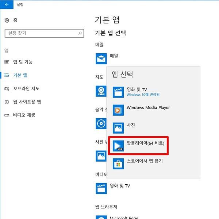Click the 설정 찾기 search field
219x219 pixels.
pyautogui.click(x=44, y=33)
